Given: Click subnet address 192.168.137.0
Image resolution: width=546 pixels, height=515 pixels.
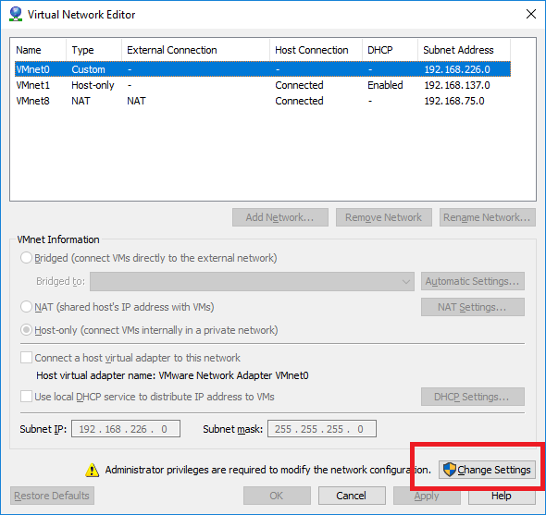Looking at the screenshot, I should point(457,85).
